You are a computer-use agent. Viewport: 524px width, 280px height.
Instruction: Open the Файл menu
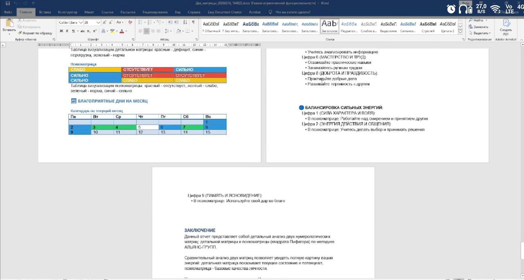point(8,12)
